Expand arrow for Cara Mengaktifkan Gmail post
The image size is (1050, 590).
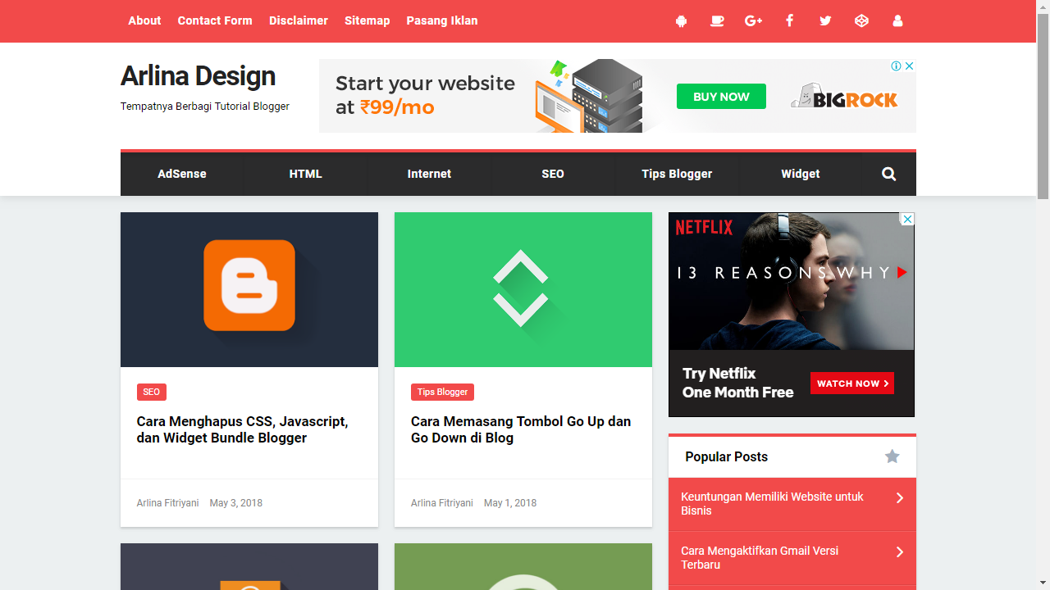(x=900, y=551)
